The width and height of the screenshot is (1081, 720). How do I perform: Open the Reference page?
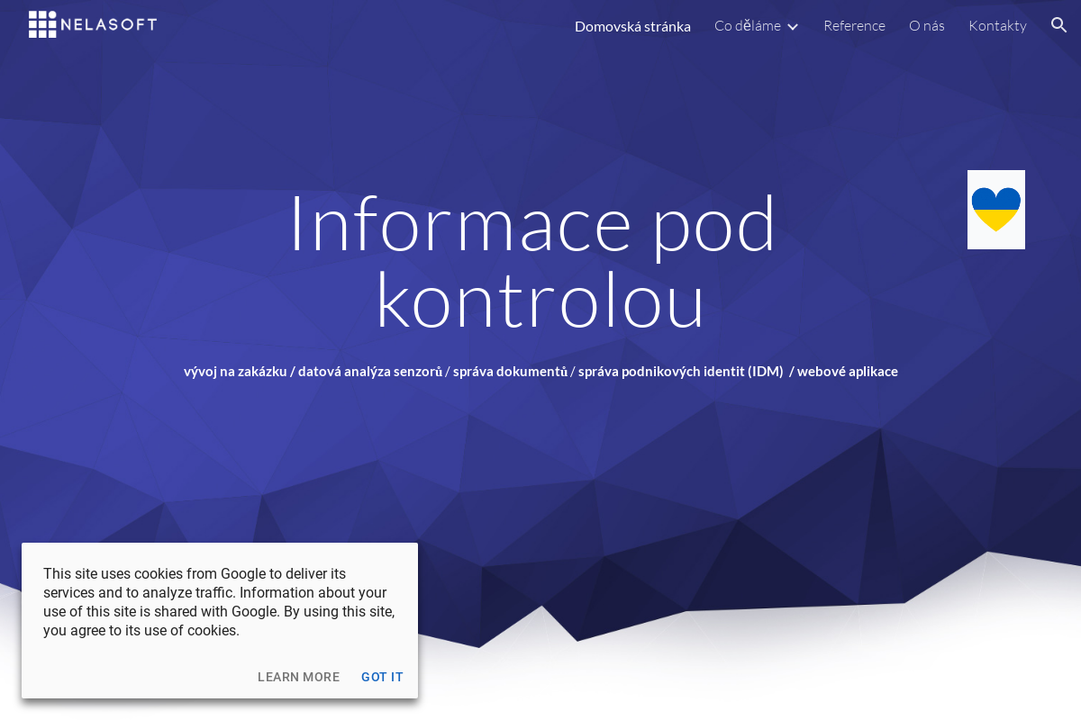[854, 25]
